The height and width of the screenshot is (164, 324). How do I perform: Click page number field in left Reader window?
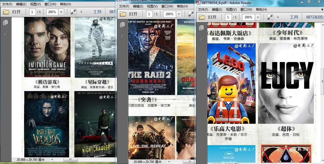click(x=33, y=12)
